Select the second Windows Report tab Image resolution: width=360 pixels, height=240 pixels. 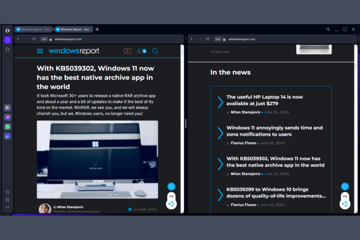point(74,29)
